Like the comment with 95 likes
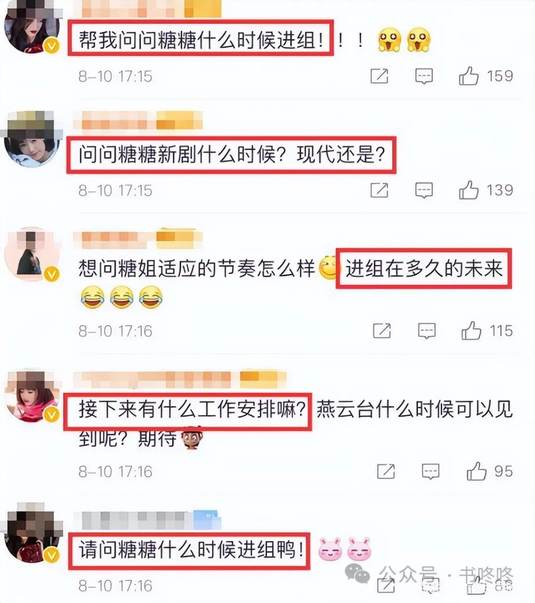 click(x=476, y=471)
